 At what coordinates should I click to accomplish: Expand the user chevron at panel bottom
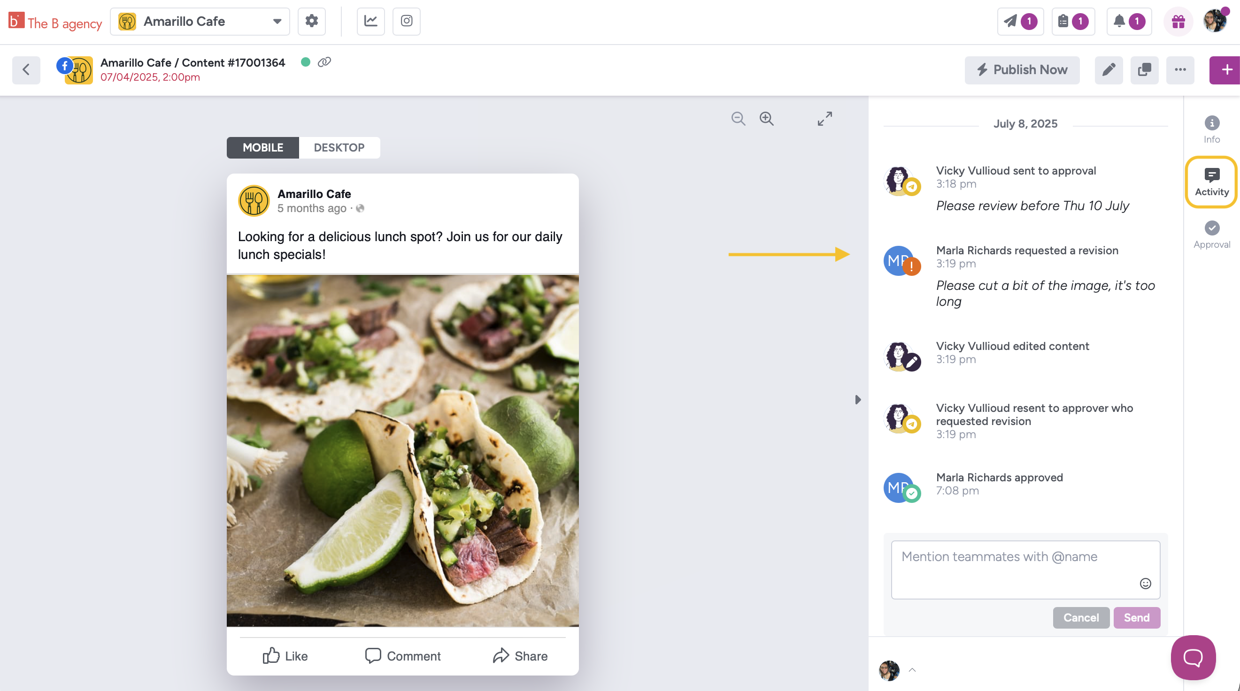(912, 670)
